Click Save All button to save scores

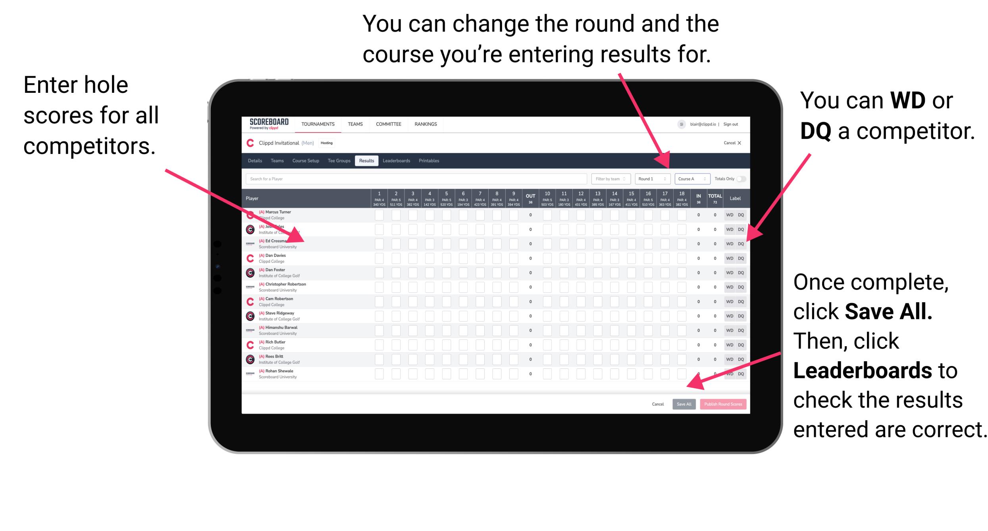pos(684,404)
